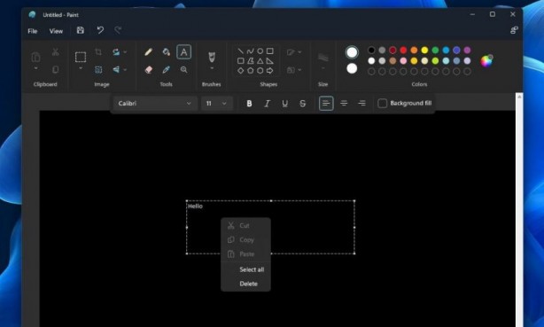Click the Paste clipboard icon in ribbon
The height and width of the screenshot is (327, 544).
coord(35,57)
